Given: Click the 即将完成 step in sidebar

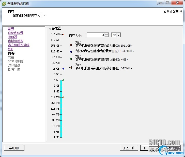Looking at the screenshot, I should coord(14,69).
